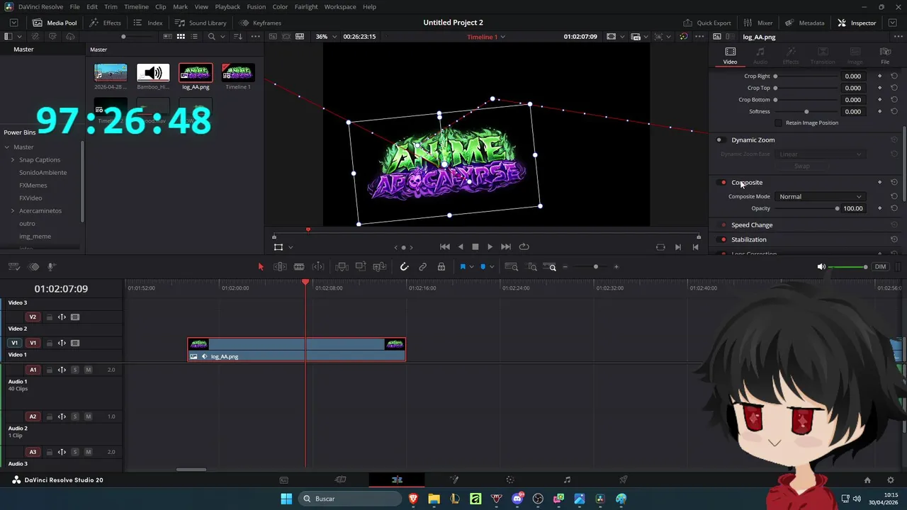Open flag color dropdown arrow

tap(471, 267)
